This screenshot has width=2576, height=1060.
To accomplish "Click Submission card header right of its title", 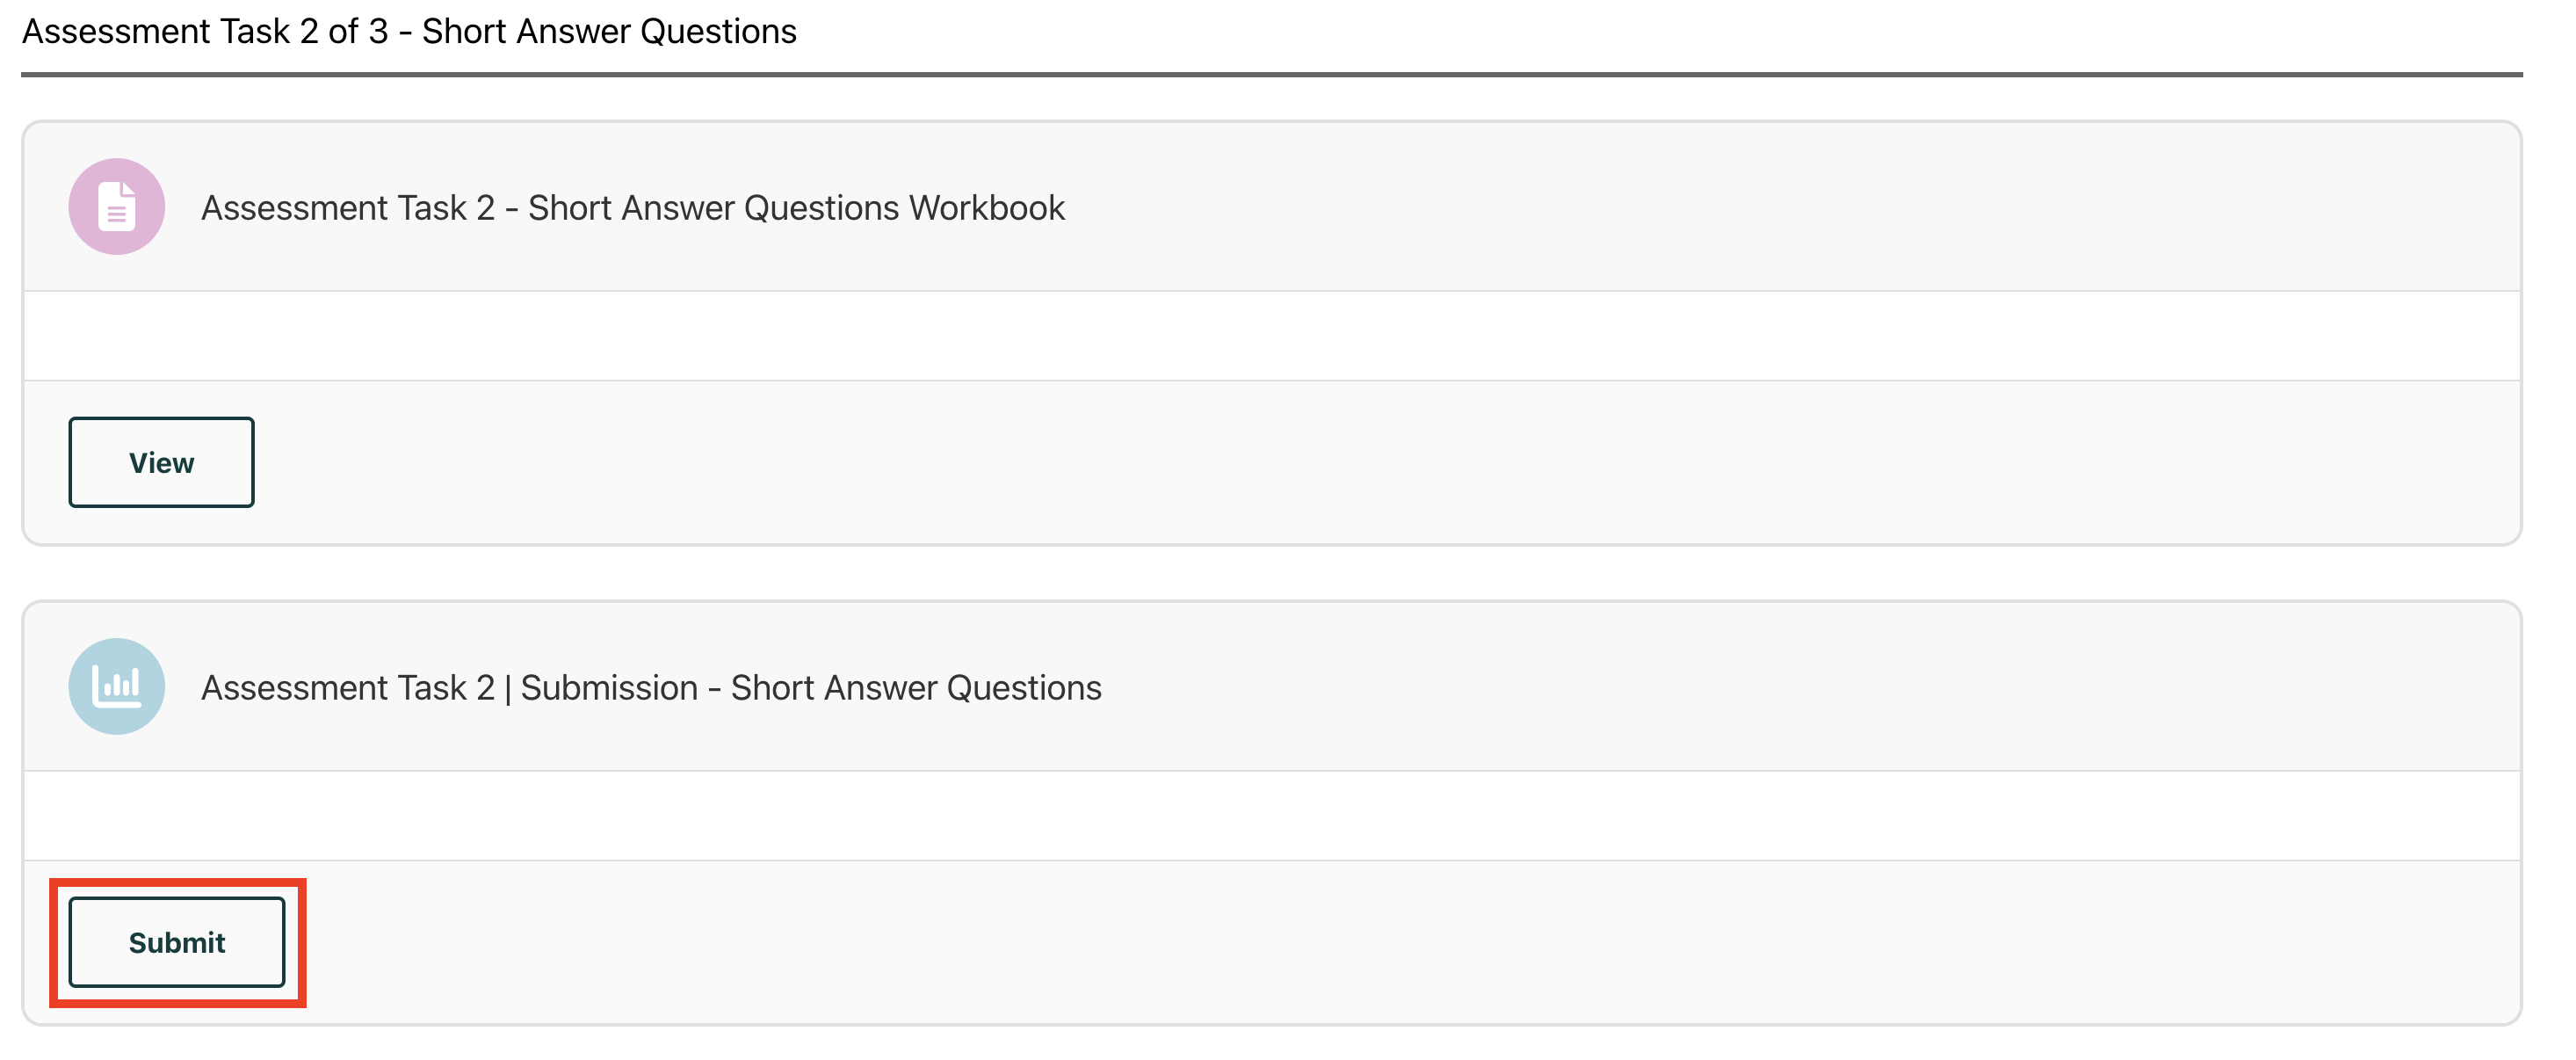I will coord(1700,688).
